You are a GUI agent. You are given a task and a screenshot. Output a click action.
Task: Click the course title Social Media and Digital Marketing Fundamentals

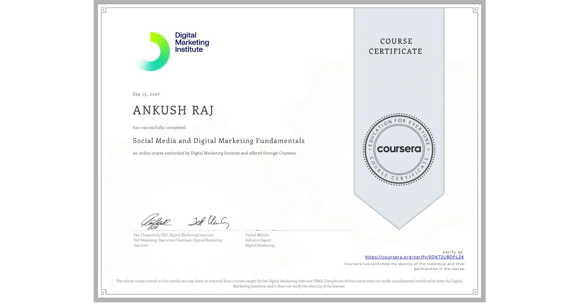pos(219,141)
